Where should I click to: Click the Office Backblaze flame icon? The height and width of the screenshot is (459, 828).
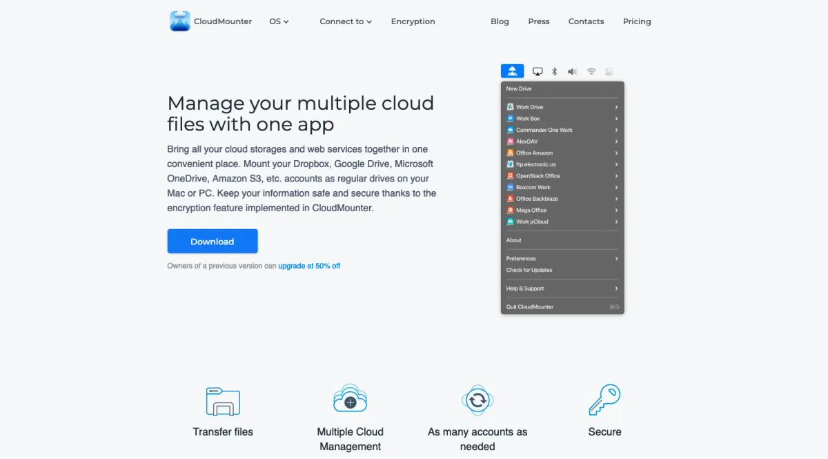click(x=510, y=199)
